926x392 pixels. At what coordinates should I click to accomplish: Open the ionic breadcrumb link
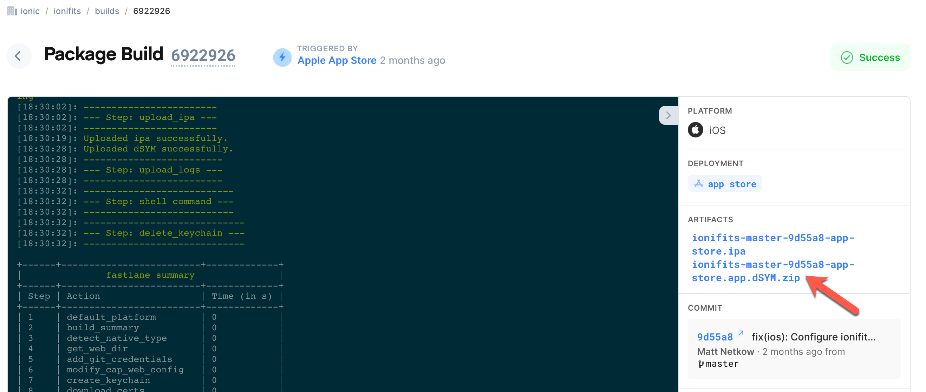30,11
